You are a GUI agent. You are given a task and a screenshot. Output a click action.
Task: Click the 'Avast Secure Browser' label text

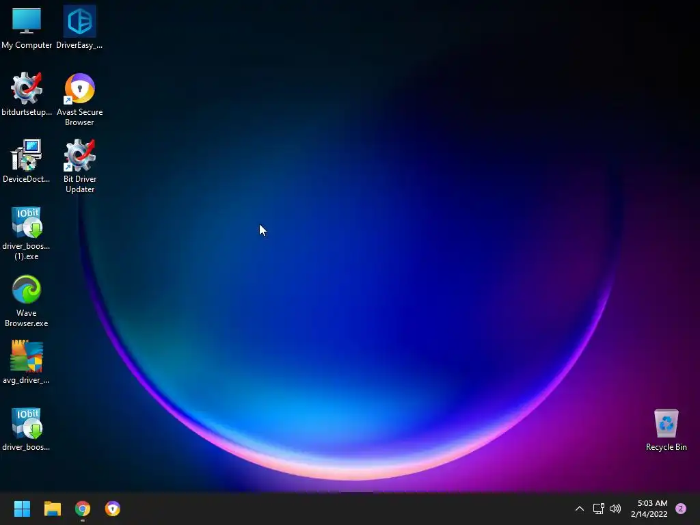pos(79,117)
